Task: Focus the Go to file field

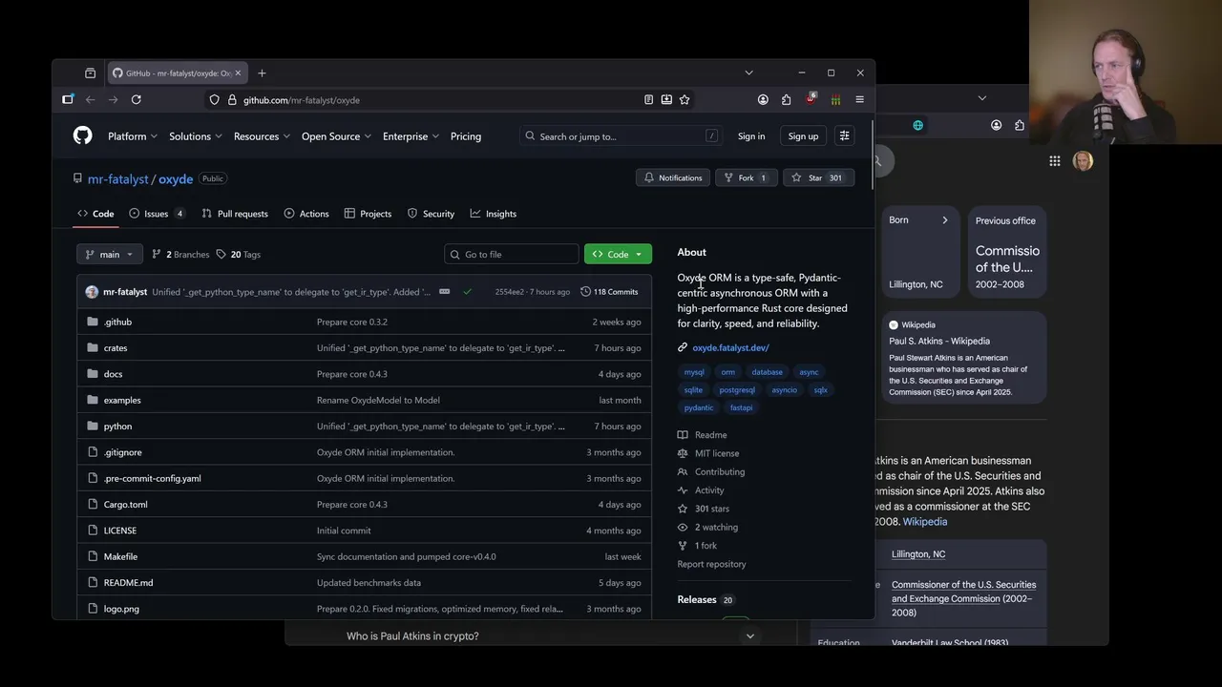Action: click(512, 254)
